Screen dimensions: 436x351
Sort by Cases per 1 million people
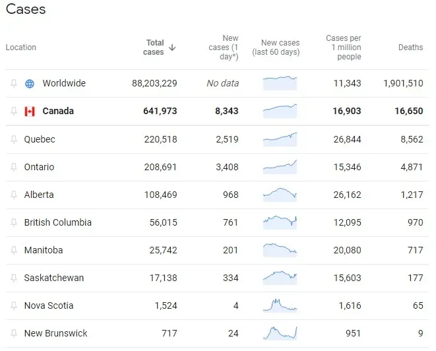[x=344, y=48]
